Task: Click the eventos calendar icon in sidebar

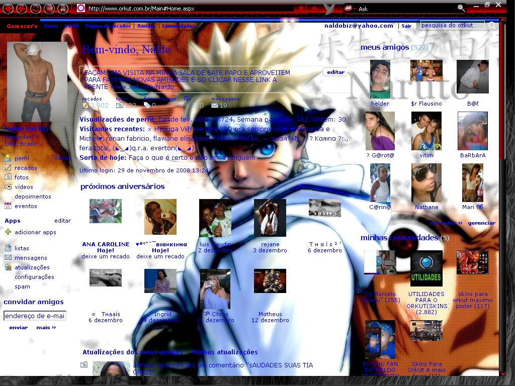Action: coord(8,206)
